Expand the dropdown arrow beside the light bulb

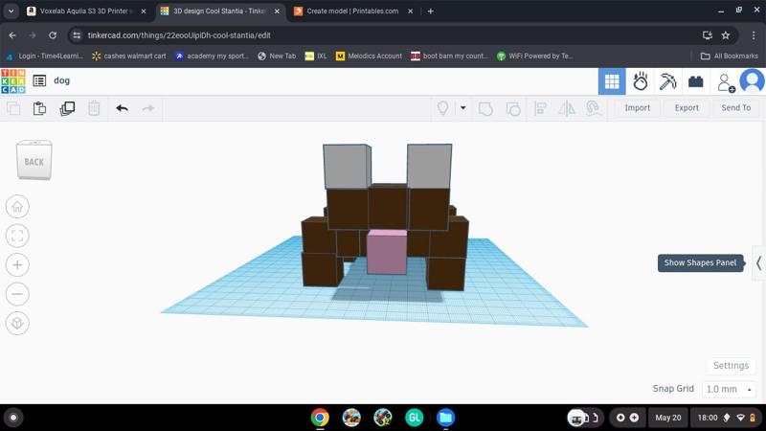point(463,108)
